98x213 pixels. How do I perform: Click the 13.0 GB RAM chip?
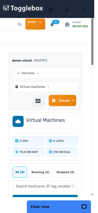28,152
